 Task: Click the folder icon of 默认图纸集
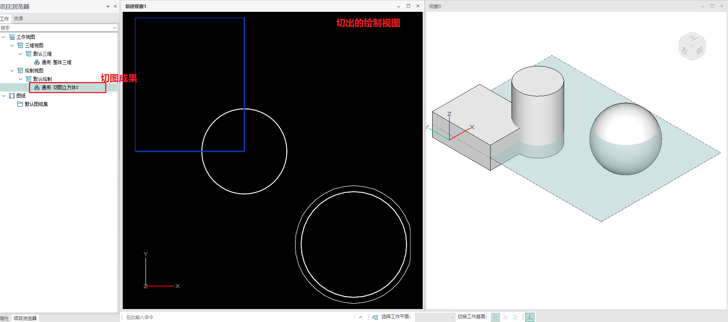(x=20, y=104)
